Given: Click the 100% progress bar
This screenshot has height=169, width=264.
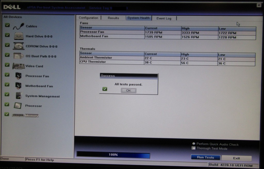Looking at the screenshot, I should (113, 155).
